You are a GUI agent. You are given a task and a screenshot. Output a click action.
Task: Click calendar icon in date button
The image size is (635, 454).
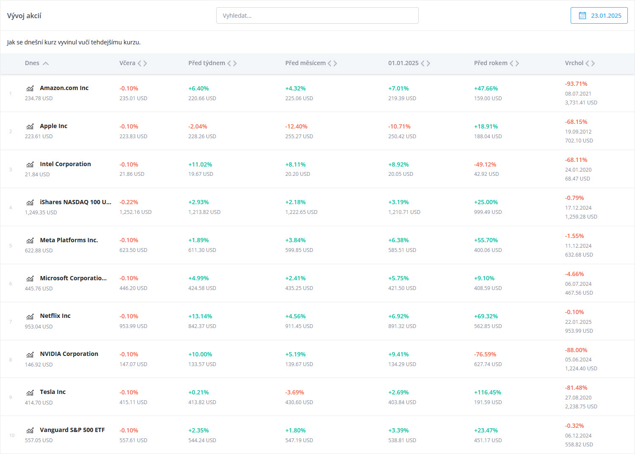(x=583, y=16)
